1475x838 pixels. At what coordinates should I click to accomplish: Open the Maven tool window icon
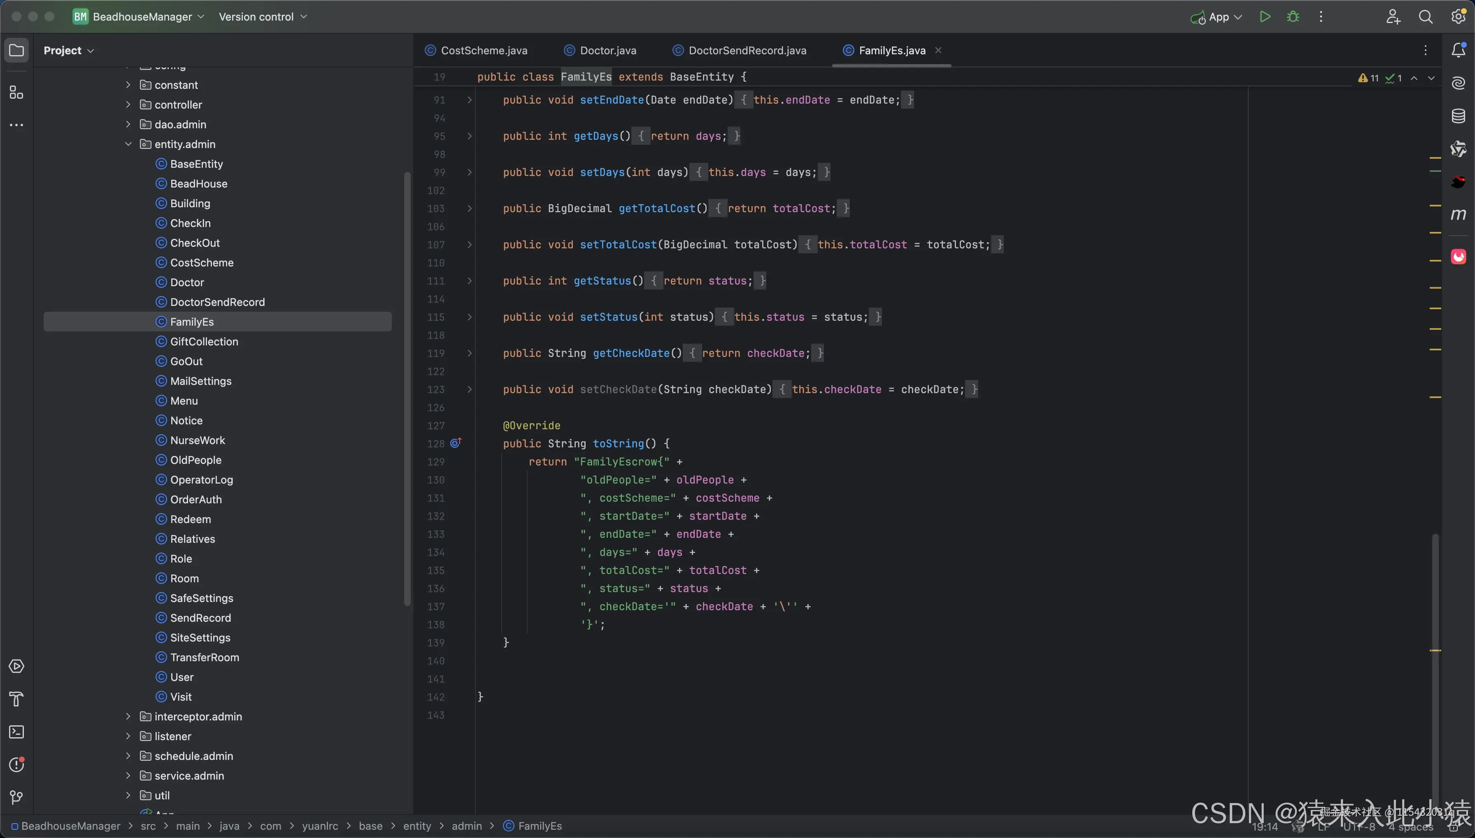tap(1458, 215)
